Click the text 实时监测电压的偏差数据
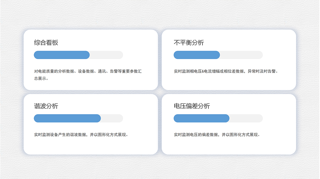This screenshot has height=179, width=320. point(196,135)
